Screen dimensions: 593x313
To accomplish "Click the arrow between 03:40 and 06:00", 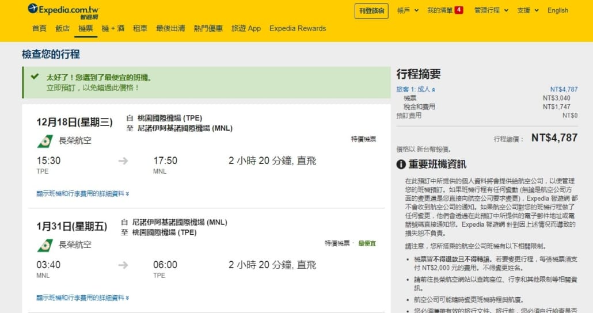I will coord(123,265).
